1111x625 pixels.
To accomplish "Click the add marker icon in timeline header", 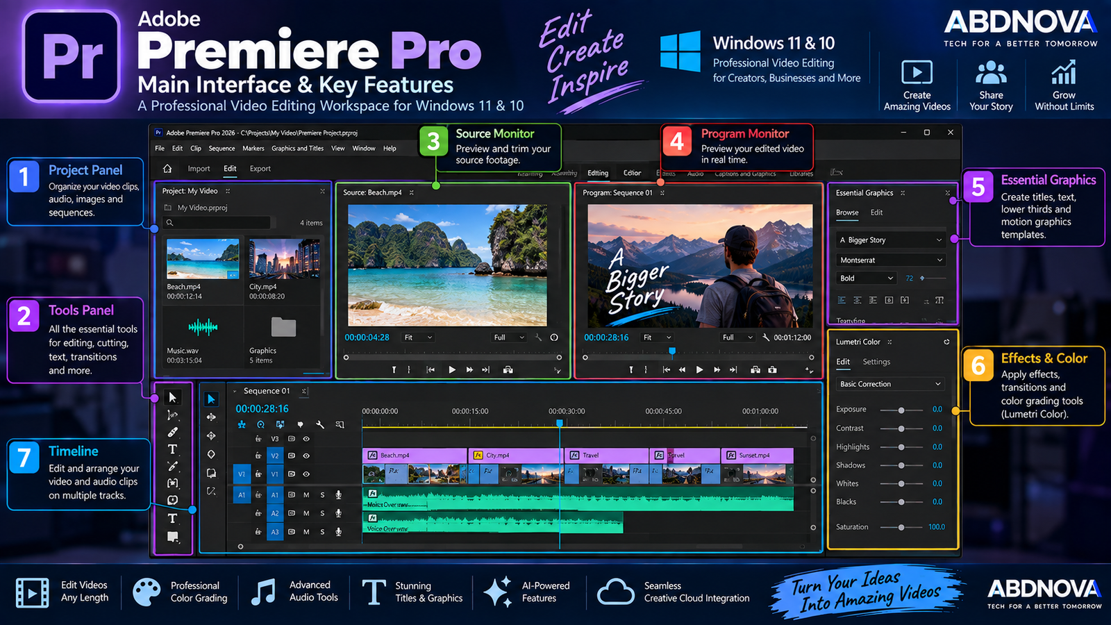I will 300,424.
